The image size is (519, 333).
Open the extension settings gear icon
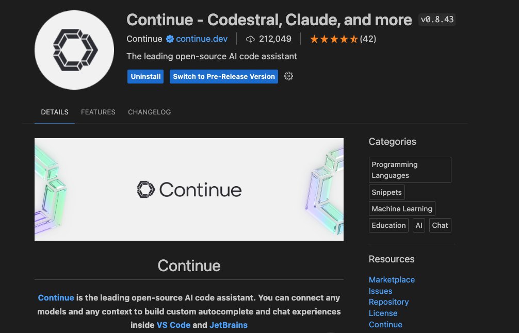[288, 76]
